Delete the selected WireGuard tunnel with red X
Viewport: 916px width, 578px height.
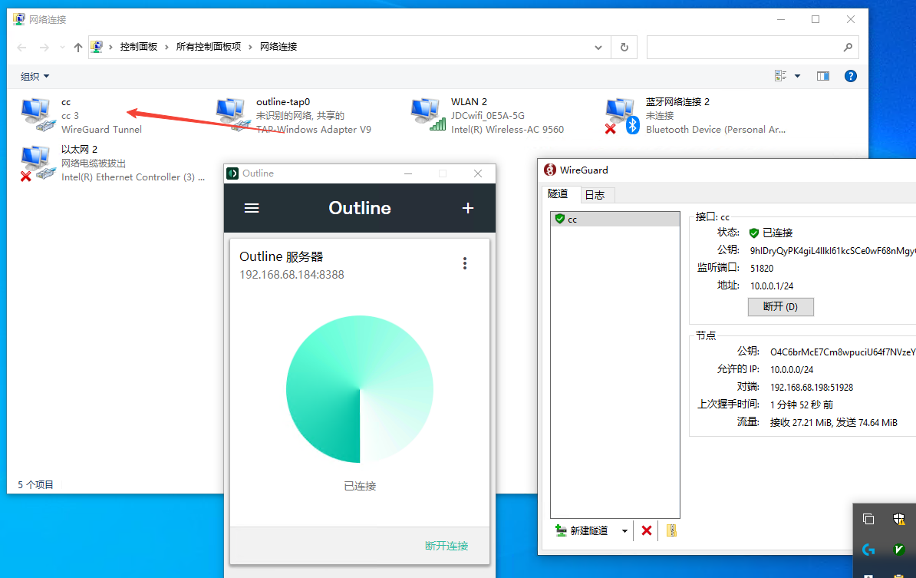pyautogui.click(x=646, y=530)
